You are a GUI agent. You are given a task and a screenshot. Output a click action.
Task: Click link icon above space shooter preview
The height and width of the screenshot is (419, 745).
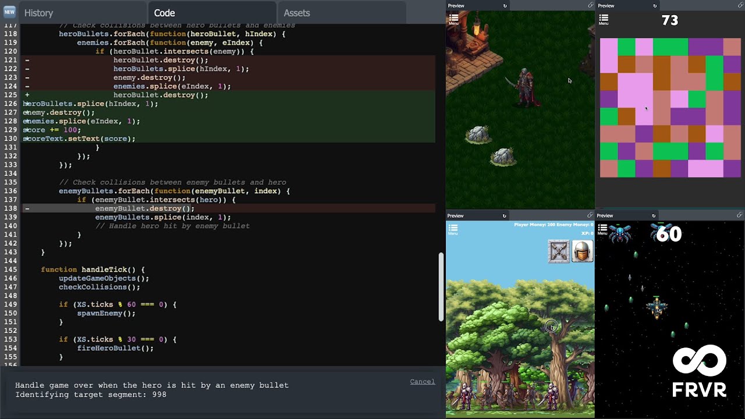[739, 215]
